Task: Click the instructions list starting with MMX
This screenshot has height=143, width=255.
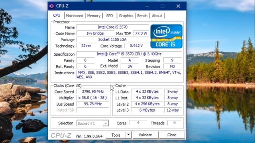Action: click(129, 75)
